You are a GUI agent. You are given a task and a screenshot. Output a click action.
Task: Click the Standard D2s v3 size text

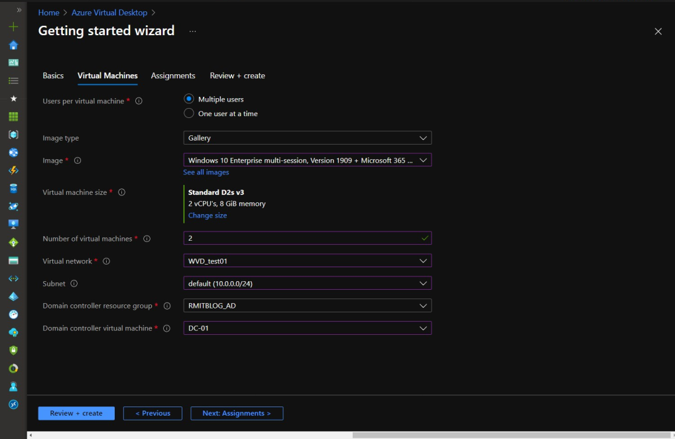[216, 192]
